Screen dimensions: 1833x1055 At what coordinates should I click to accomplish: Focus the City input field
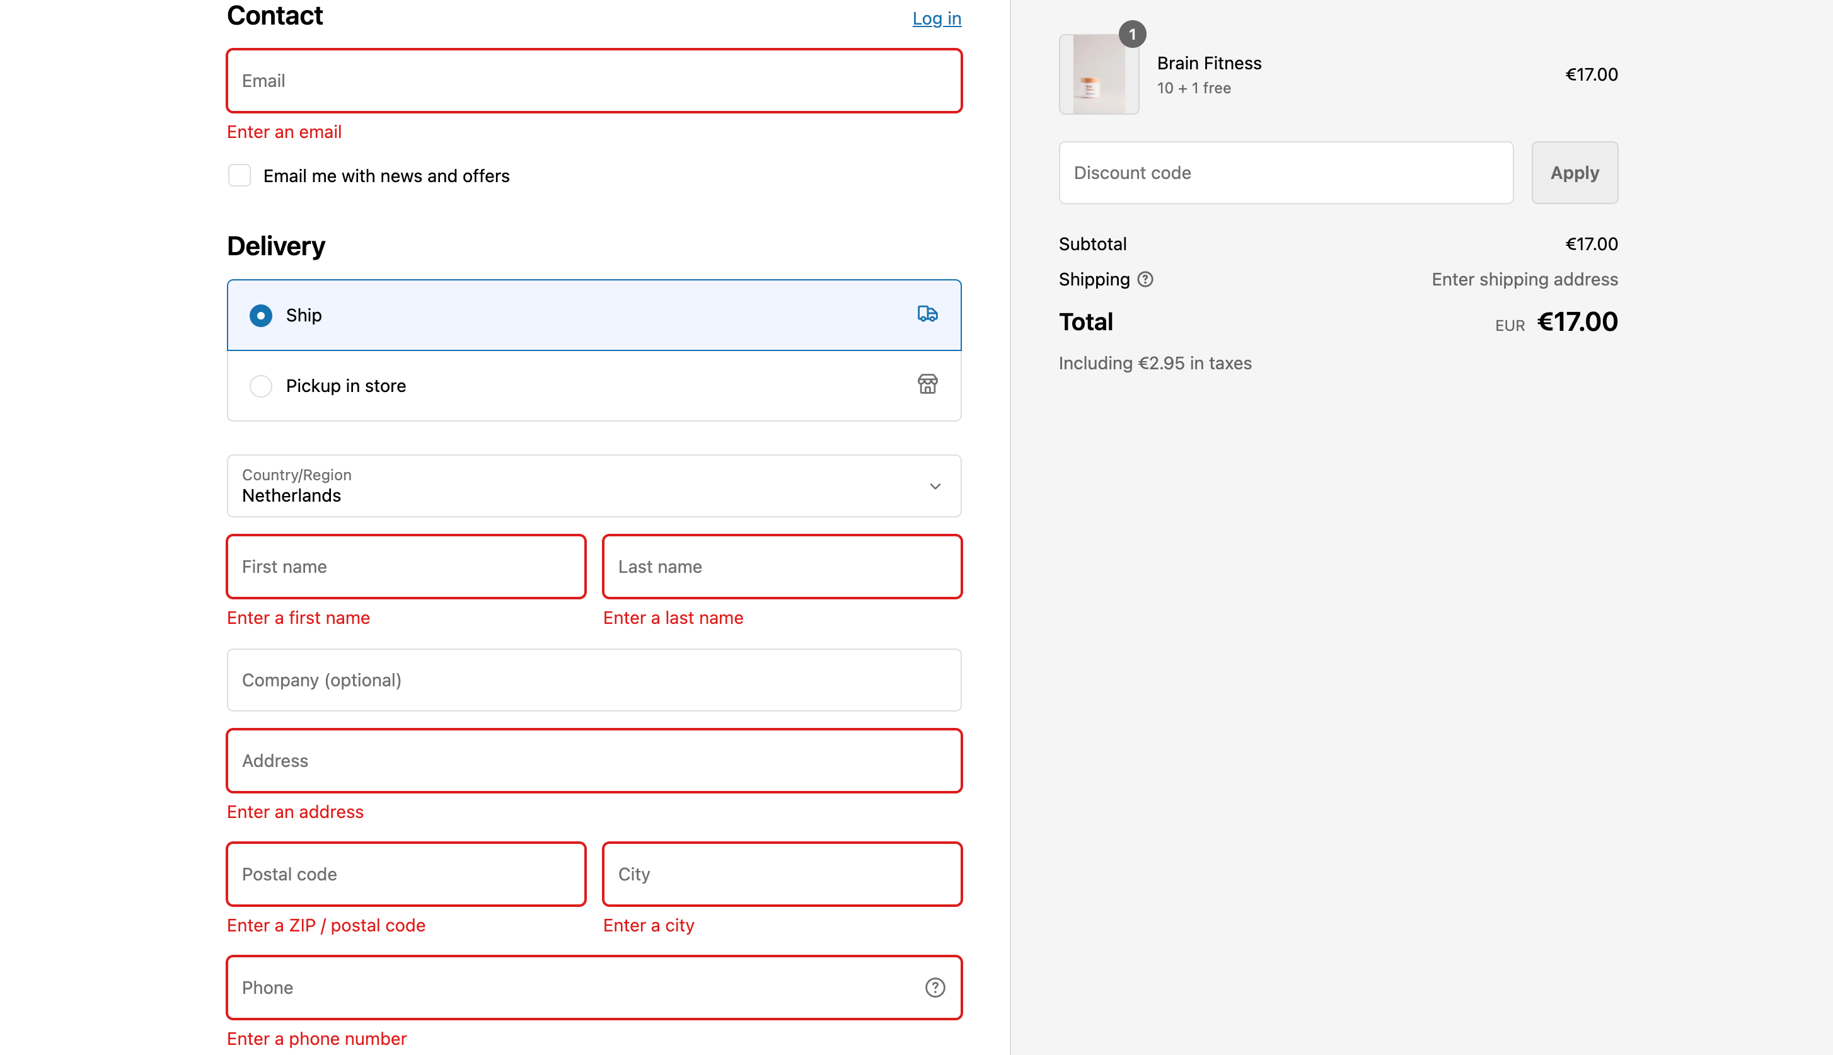coord(782,874)
